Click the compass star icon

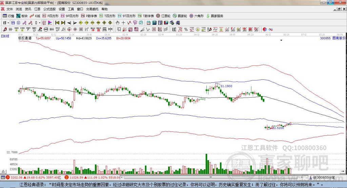click(75, 29)
